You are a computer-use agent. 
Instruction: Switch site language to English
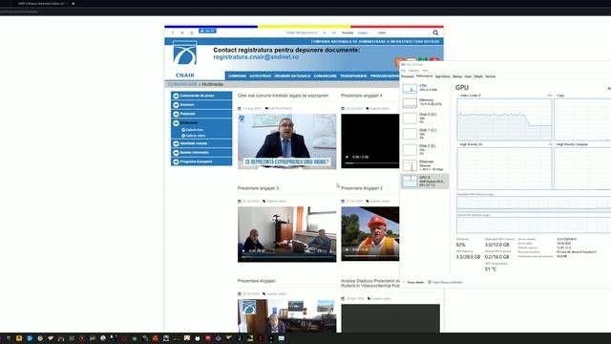[363, 32]
